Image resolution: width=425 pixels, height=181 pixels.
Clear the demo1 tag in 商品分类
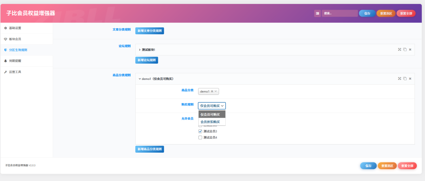(212, 92)
